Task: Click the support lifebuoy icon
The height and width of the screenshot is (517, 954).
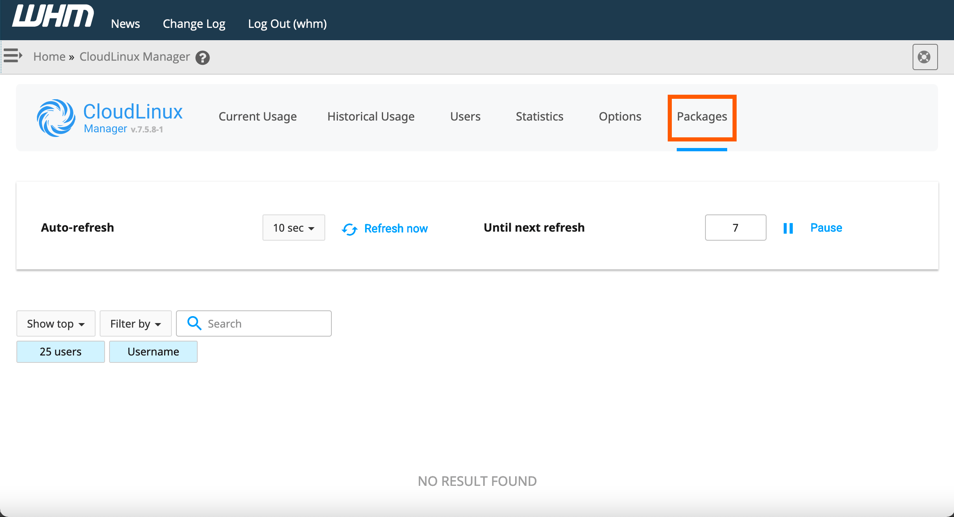Action: pos(924,57)
